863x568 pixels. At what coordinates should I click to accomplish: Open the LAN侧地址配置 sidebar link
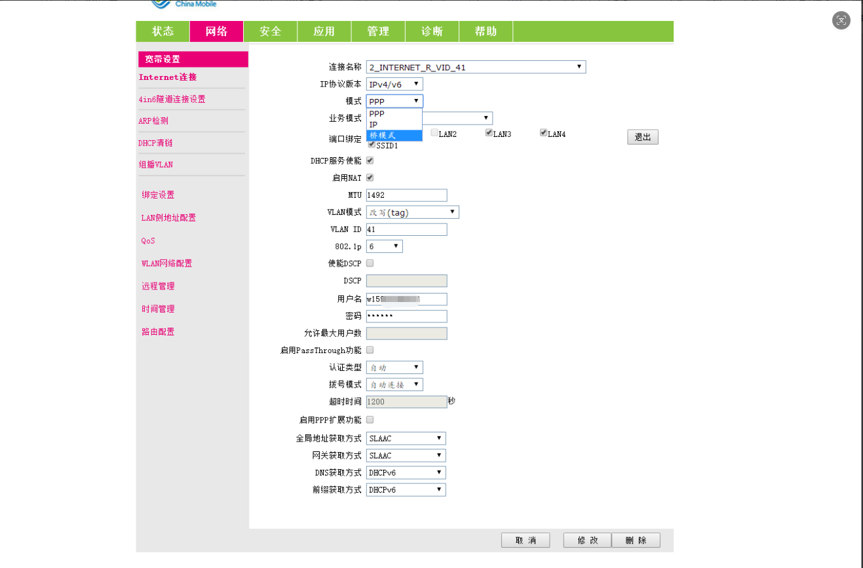coord(168,218)
